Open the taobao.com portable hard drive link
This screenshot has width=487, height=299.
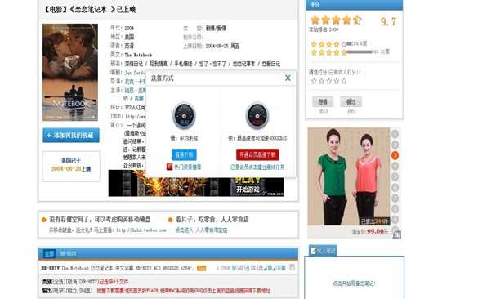[x=141, y=230]
